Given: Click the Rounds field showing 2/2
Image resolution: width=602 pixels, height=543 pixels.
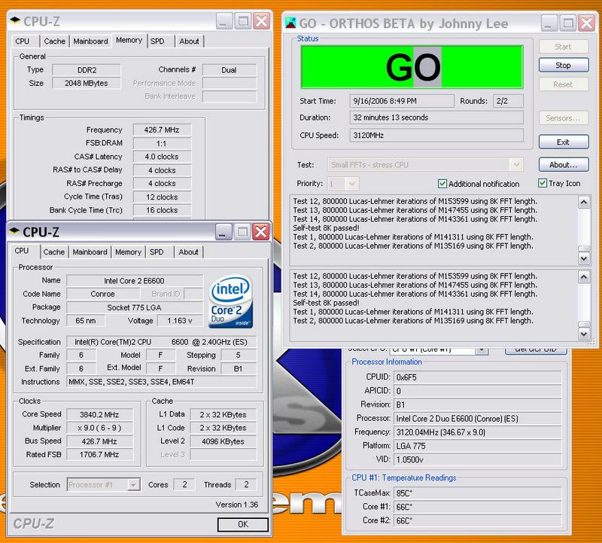Looking at the screenshot, I should [508, 101].
